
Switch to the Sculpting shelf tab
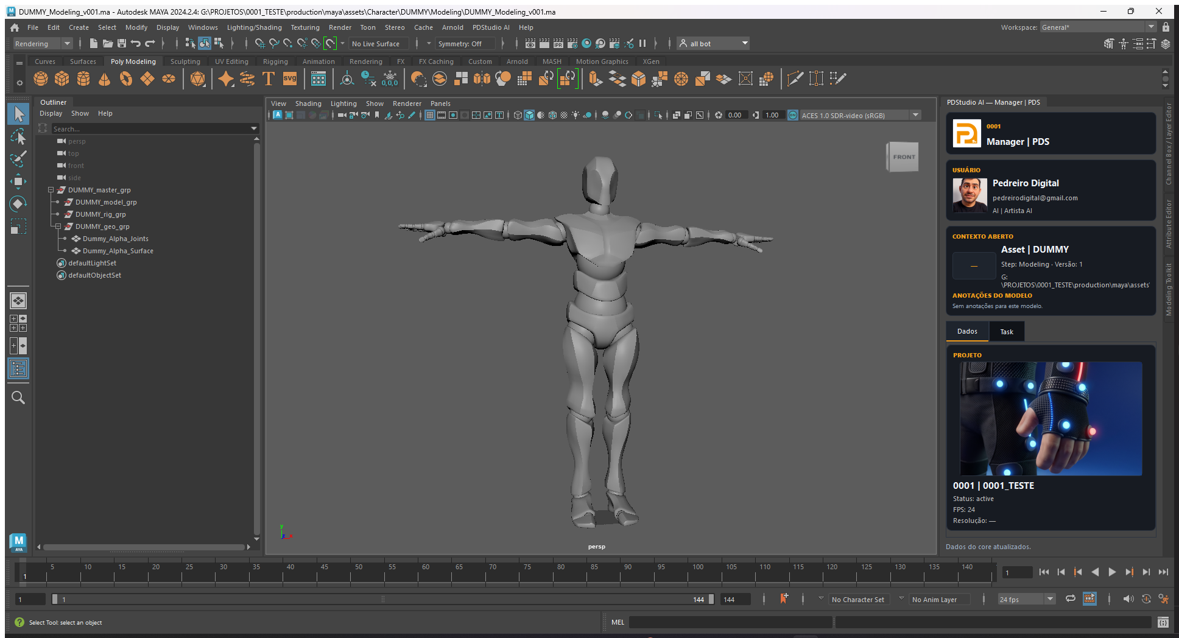(x=185, y=61)
